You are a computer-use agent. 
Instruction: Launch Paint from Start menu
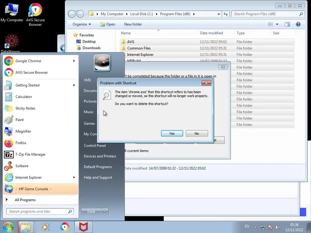41,120
